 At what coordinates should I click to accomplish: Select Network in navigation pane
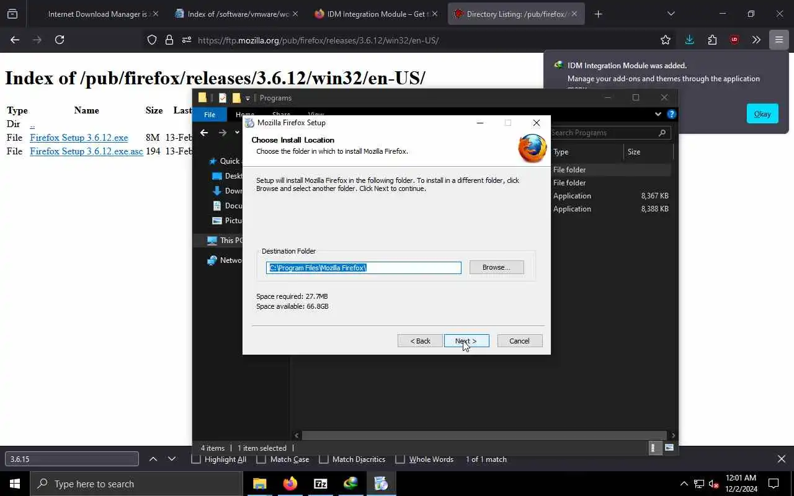pyautogui.click(x=225, y=260)
